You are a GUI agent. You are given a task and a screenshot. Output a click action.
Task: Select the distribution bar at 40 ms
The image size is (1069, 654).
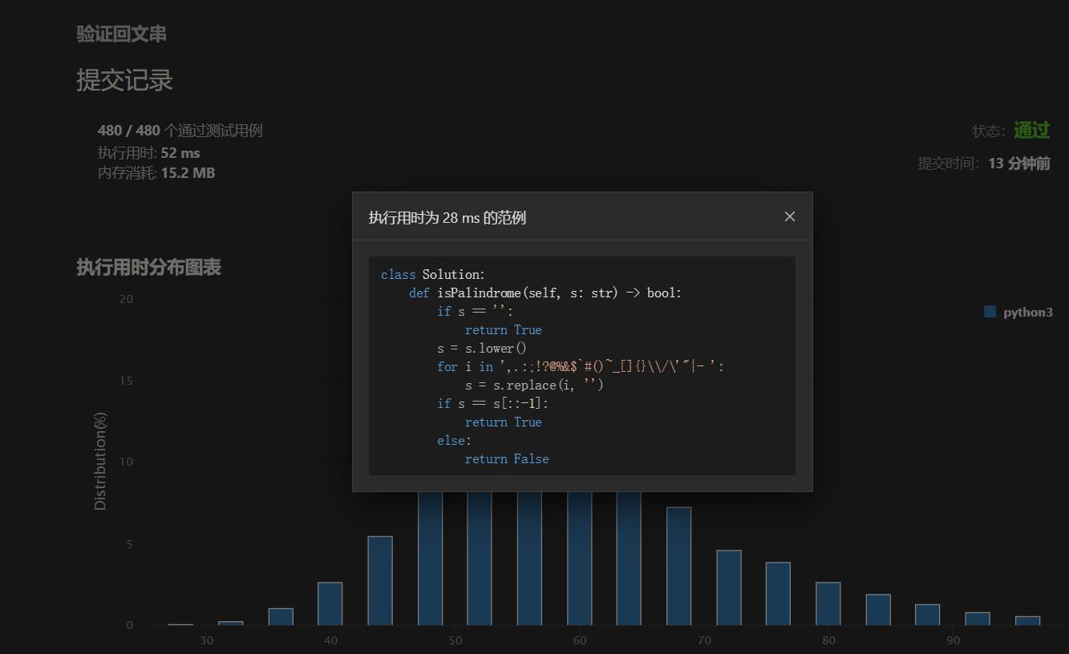[x=330, y=604]
